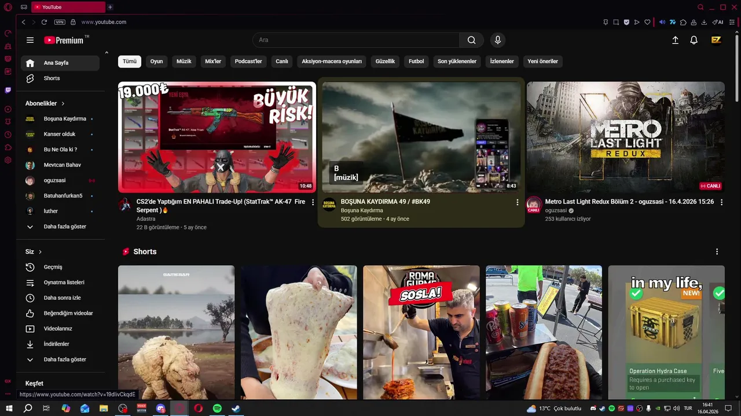741x416 pixels.
Task: Open the notifications bell
Action: pyautogui.click(x=694, y=40)
